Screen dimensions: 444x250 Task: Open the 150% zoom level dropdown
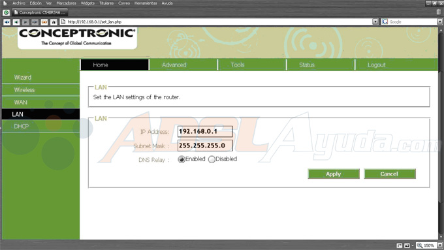coord(439,245)
